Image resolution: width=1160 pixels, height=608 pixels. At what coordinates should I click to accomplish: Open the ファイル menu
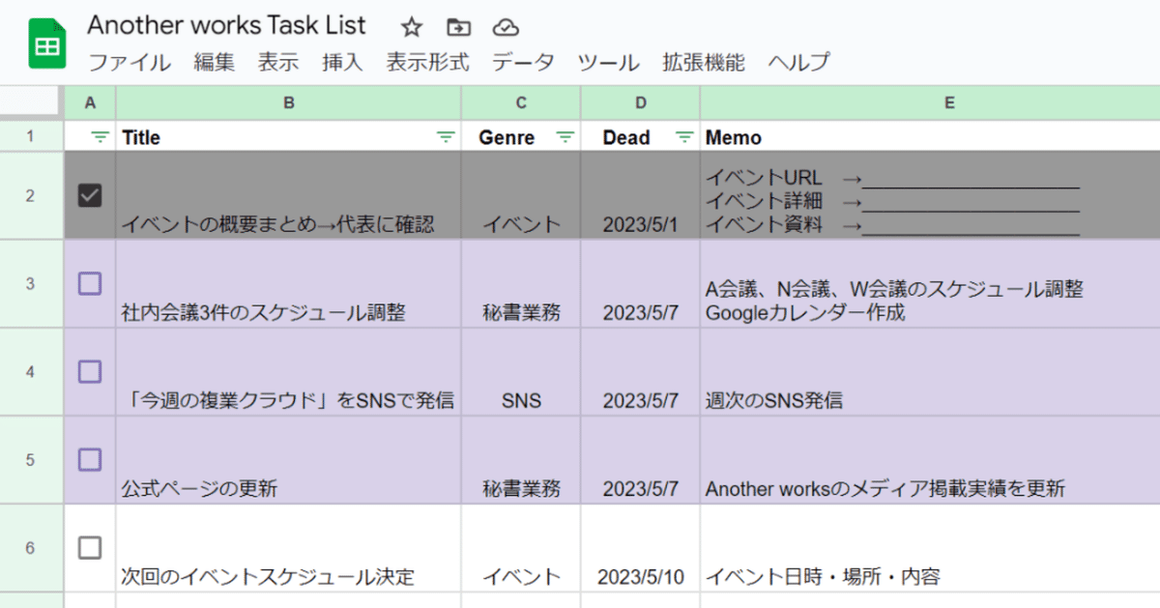[x=130, y=63]
